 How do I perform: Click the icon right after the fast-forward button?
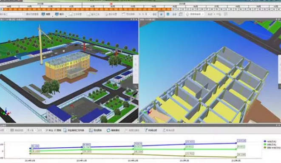coord(181,14)
